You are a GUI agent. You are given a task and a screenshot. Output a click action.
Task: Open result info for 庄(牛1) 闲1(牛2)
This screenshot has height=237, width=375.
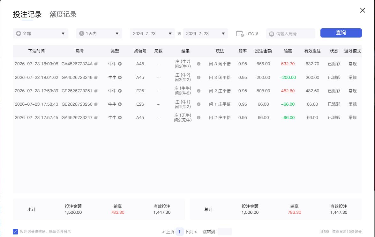click(199, 104)
